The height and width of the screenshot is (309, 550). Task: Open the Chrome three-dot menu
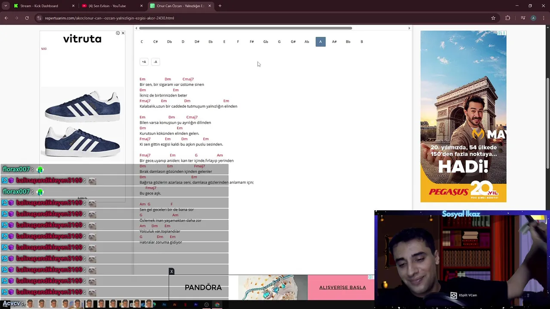coord(544,18)
